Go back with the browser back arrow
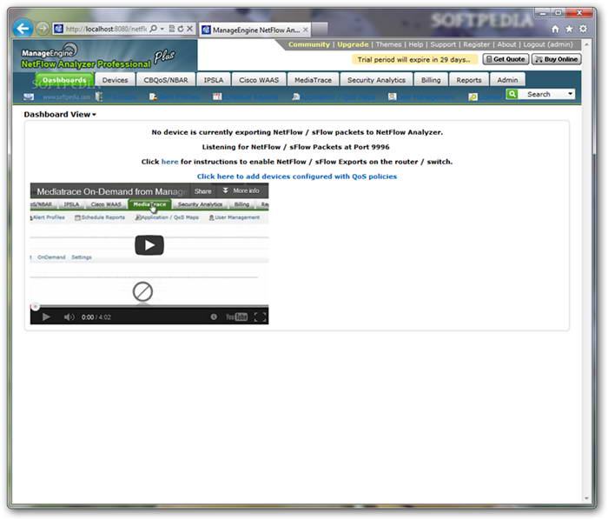The image size is (608, 520). point(23,29)
